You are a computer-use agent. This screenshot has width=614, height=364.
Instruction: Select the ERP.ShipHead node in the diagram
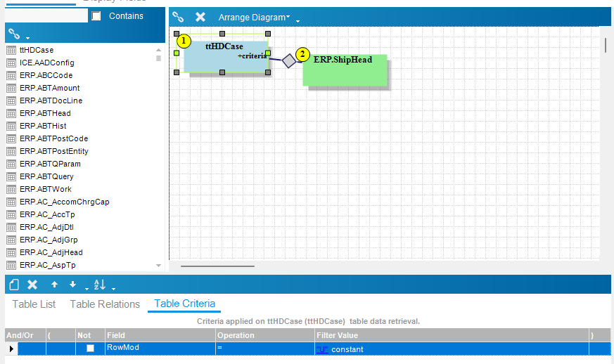[x=345, y=70]
